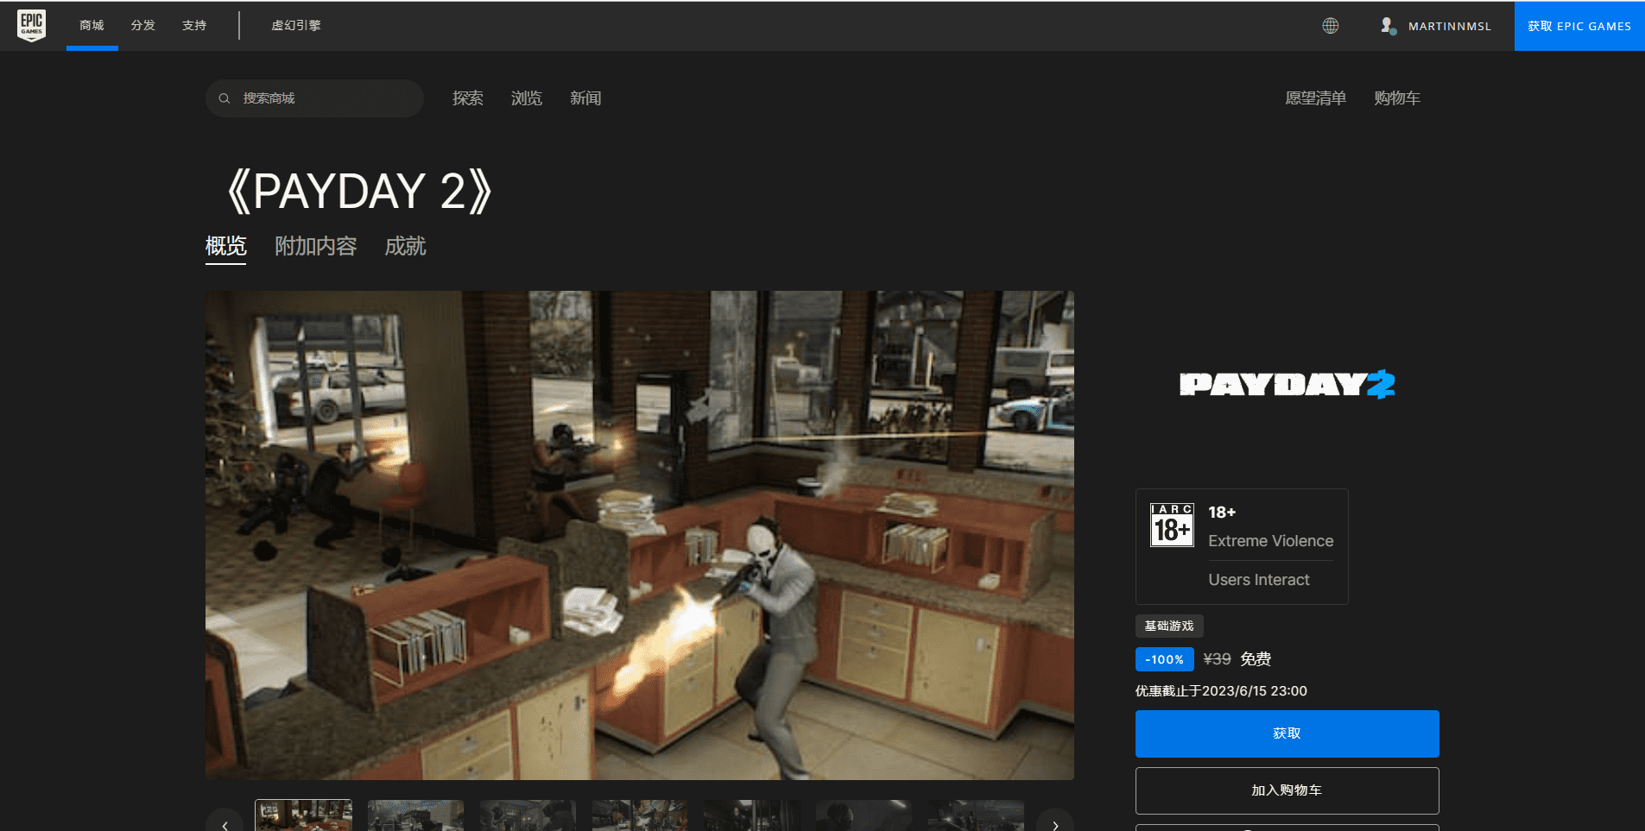The height and width of the screenshot is (831, 1645).
Task: Open the 虚幻引擎 menu item
Action: [x=296, y=26]
